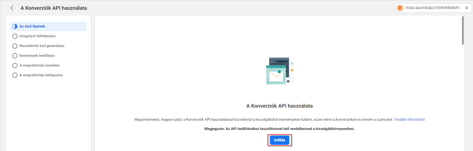473x151 pixels.
Task: Click the circle beside Események beállítása
Action: click(15, 56)
